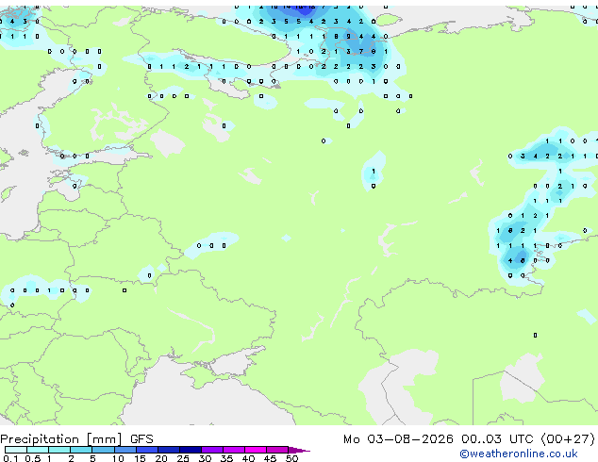Image resolution: width=598 pixels, height=462 pixels.
Task: Click the 'Mo 03-08-2026' date text
Action: (x=398, y=439)
